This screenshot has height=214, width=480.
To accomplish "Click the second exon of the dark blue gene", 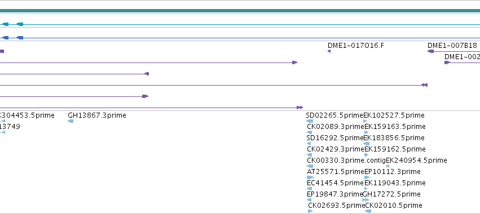I will (x=20, y=38).
